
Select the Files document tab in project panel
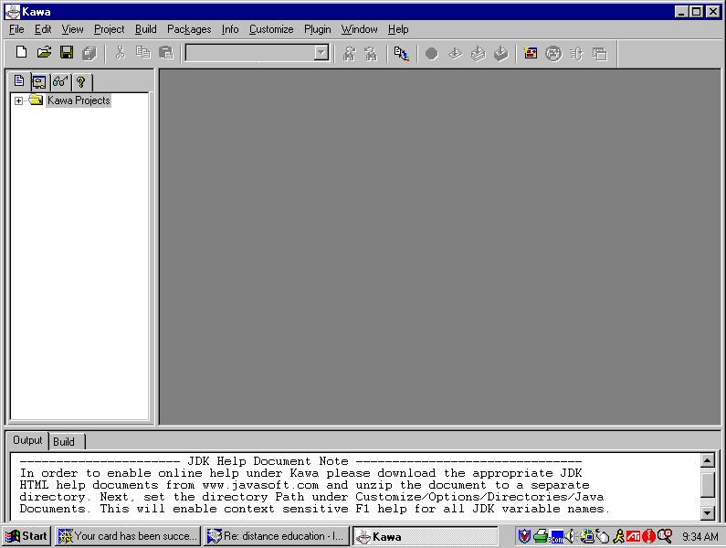point(19,81)
